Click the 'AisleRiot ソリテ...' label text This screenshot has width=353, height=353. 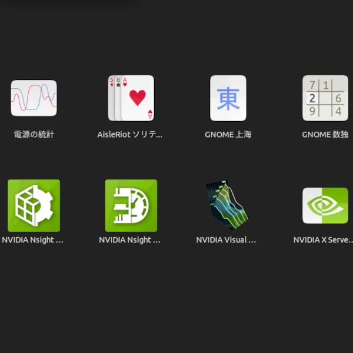129,134
